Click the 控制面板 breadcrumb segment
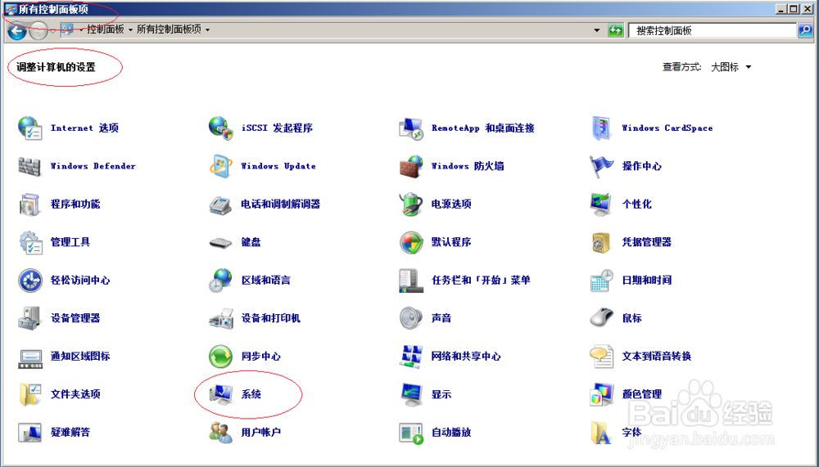The width and height of the screenshot is (819, 467). pos(106,29)
